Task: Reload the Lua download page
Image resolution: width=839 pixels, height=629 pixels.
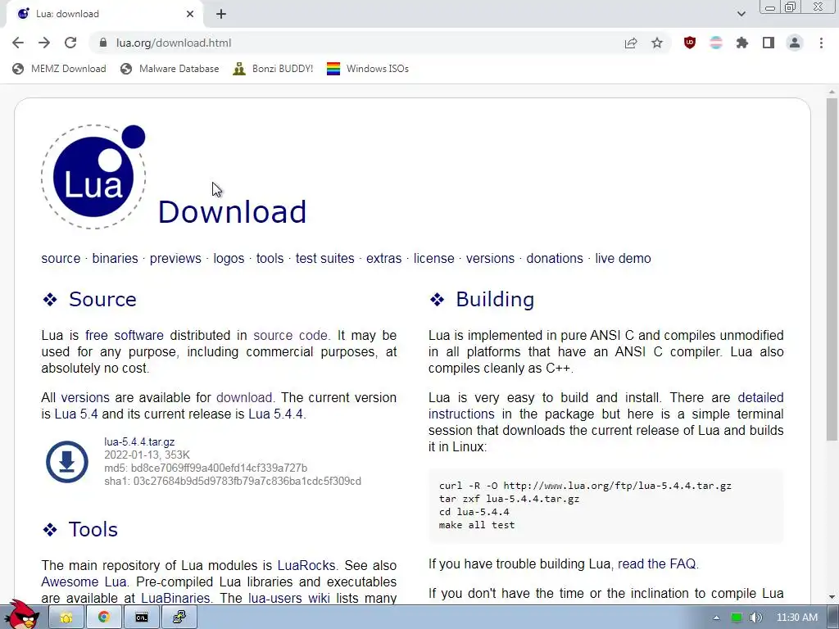Action: [x=70, y=43]
